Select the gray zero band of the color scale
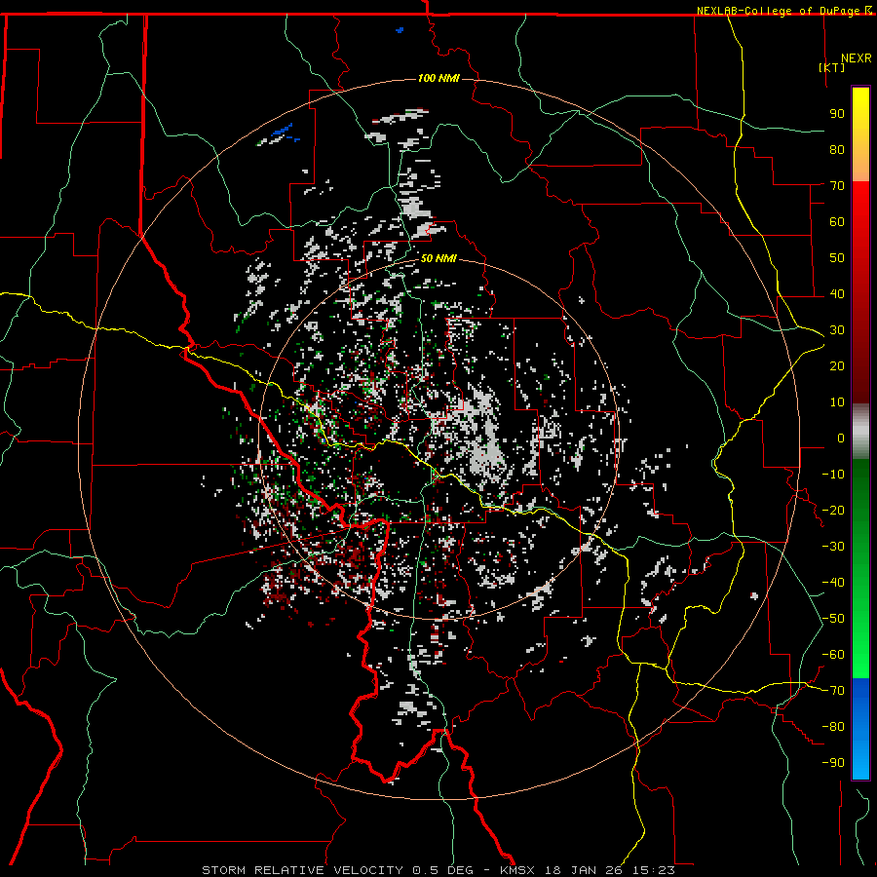The width and height of the screenshot is (877, 877). (x=860, y=432)
